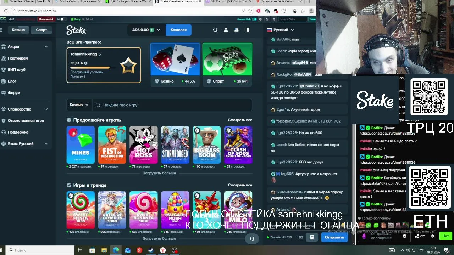Open the hamburger menu icon
The image size is (454, 255).
coord(1,30)
